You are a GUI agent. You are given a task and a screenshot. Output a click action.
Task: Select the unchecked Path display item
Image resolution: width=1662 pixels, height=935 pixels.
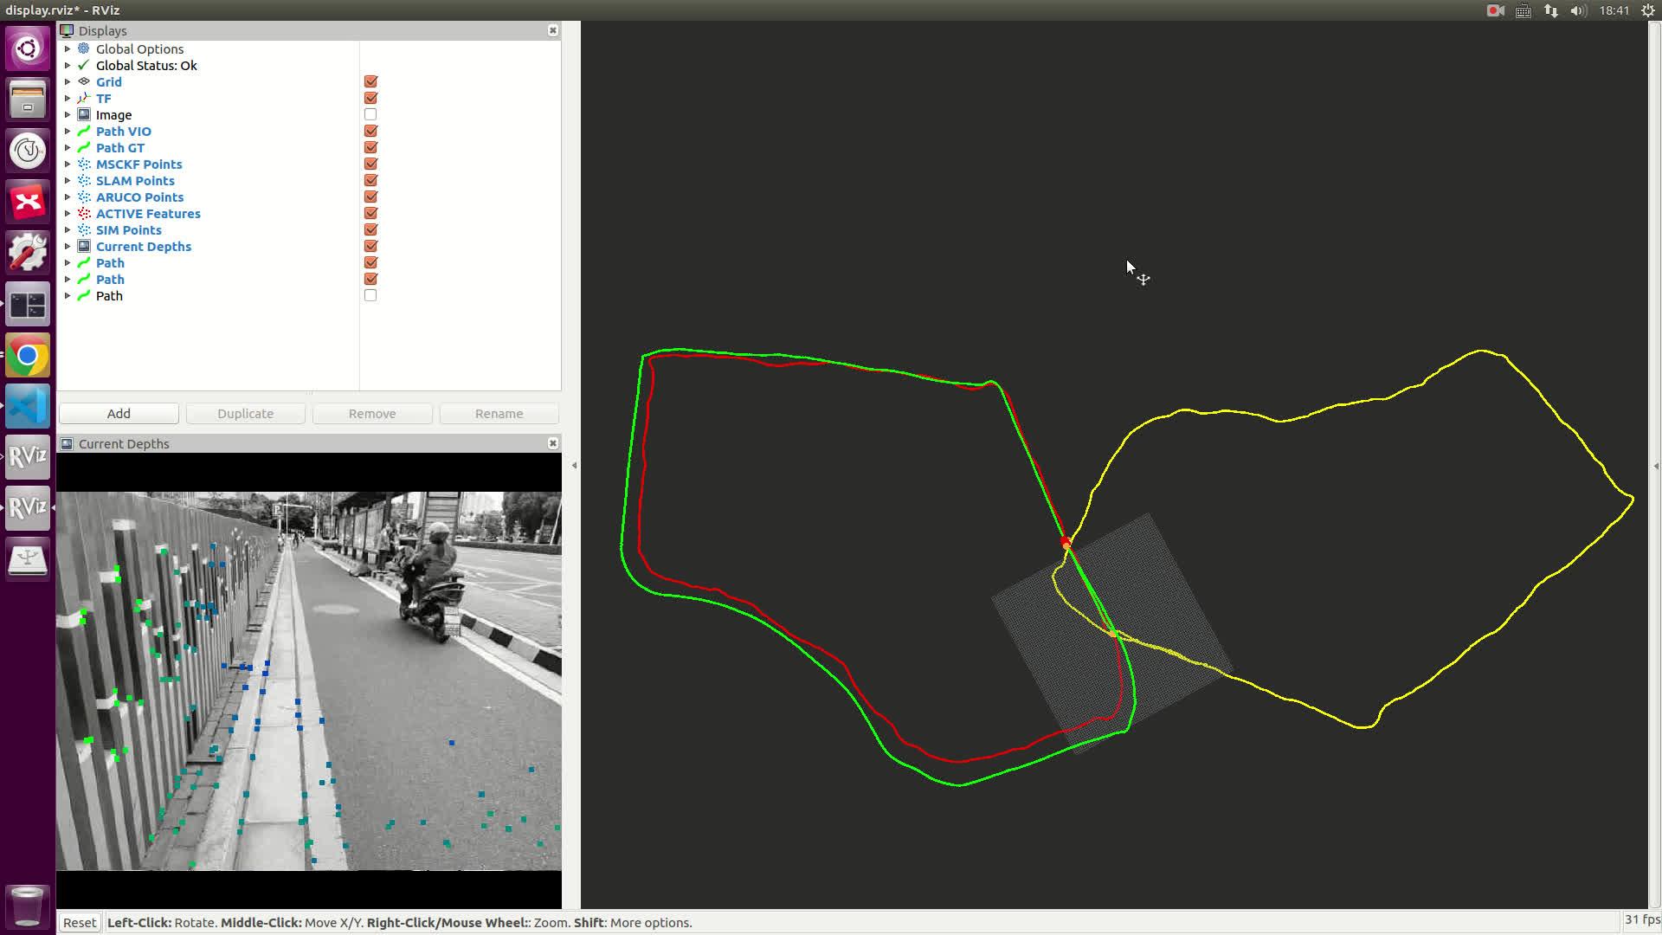pyautogui.click(x=109, y=296)
